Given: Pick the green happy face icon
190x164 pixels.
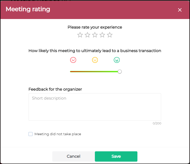Looking at the screenshot, I should click(x=117, y=60).
